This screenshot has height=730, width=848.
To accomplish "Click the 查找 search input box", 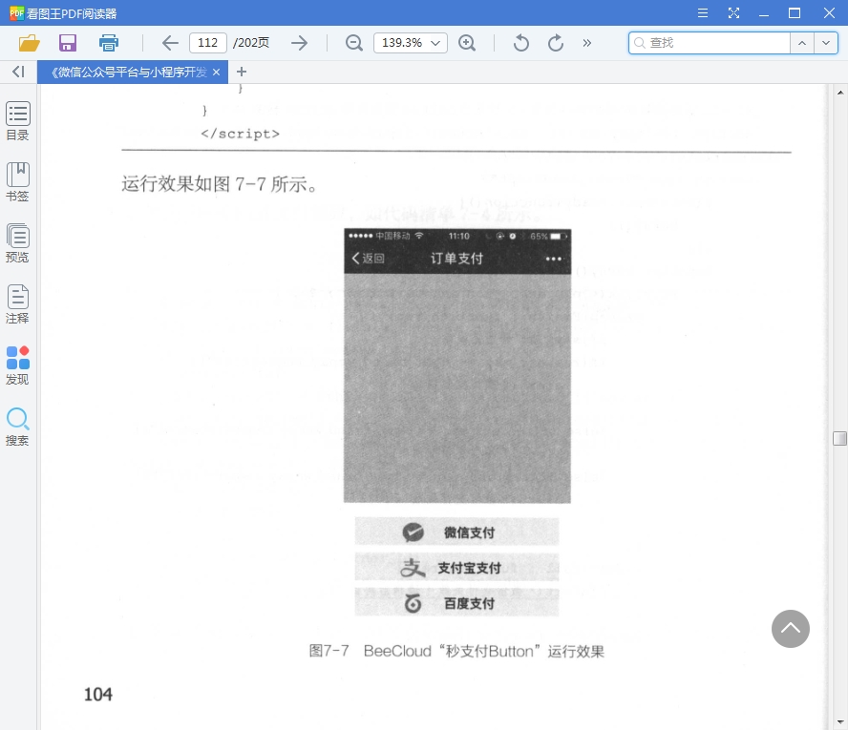I will [x=710, y=43].
